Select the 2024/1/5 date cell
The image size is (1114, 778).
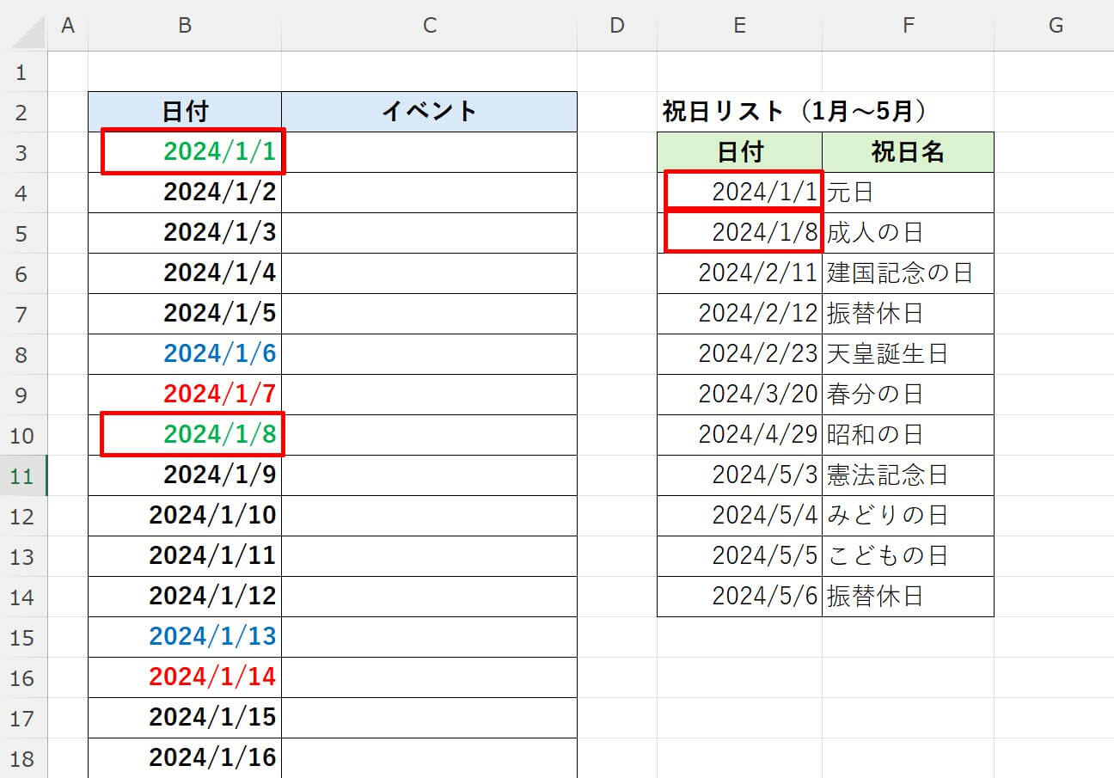pyautogui.click(x=185, y=314)
